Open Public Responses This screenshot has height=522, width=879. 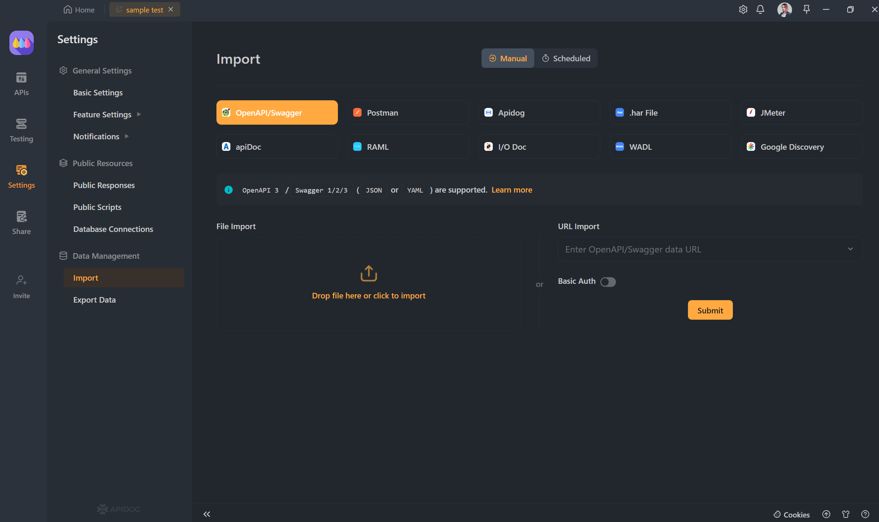(104, 185)
